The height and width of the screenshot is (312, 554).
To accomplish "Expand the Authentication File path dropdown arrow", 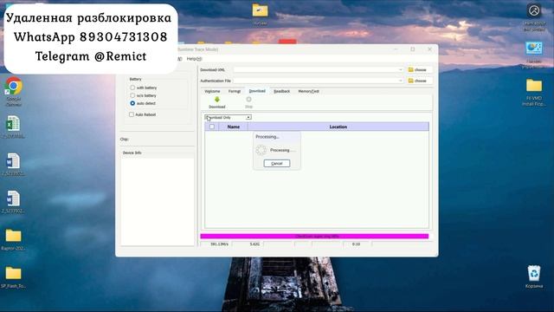I will [x=400, y=81].
